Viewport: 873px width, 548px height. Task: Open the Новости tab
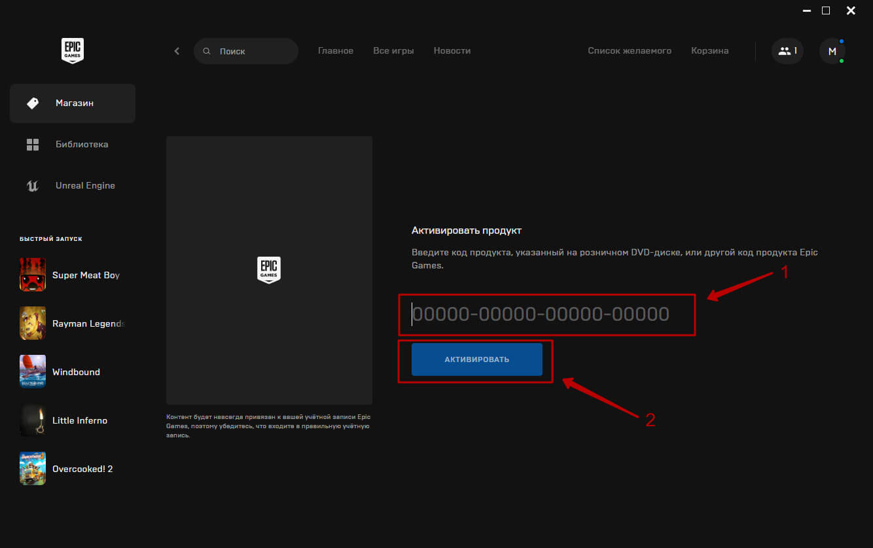[x=452, y=51]
